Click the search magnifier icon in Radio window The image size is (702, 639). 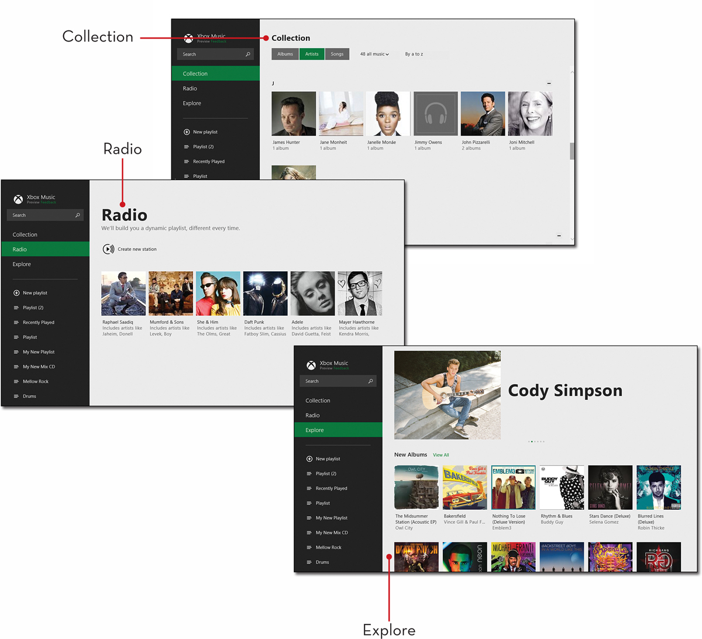[77, 215]
